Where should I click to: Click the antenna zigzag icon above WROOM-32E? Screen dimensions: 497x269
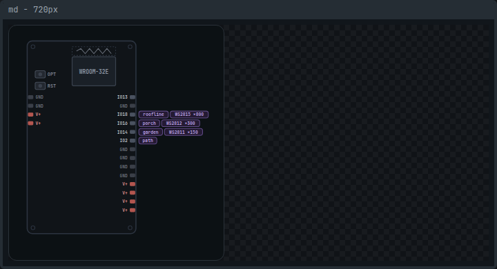[x=94, y=51]
